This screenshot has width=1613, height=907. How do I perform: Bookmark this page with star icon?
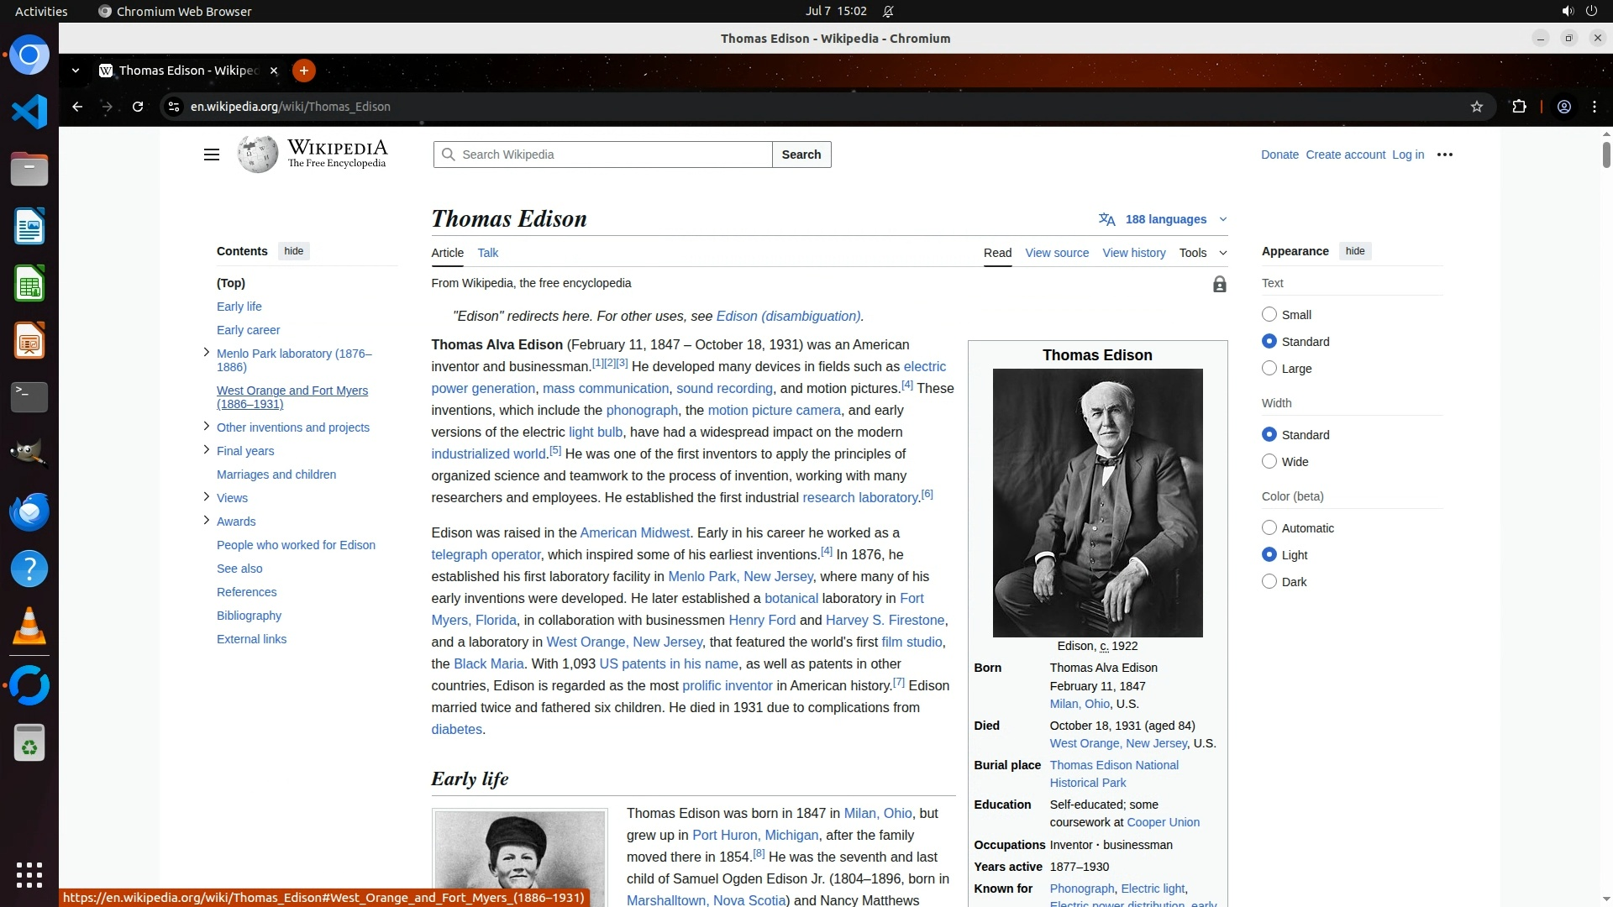point(1476,107)
